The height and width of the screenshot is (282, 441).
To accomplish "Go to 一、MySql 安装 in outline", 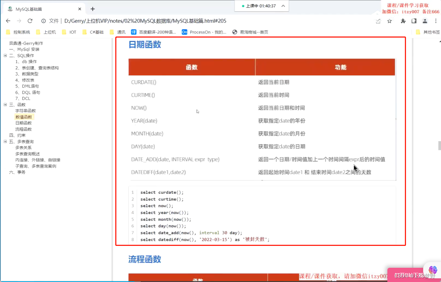I will pos(24,49).
